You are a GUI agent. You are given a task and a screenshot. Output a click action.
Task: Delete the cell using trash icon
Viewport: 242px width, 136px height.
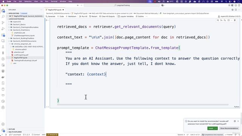tap(235, 20)
